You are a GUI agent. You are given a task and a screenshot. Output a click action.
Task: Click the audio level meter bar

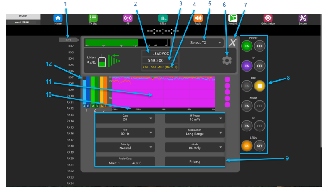pos(127,42)
